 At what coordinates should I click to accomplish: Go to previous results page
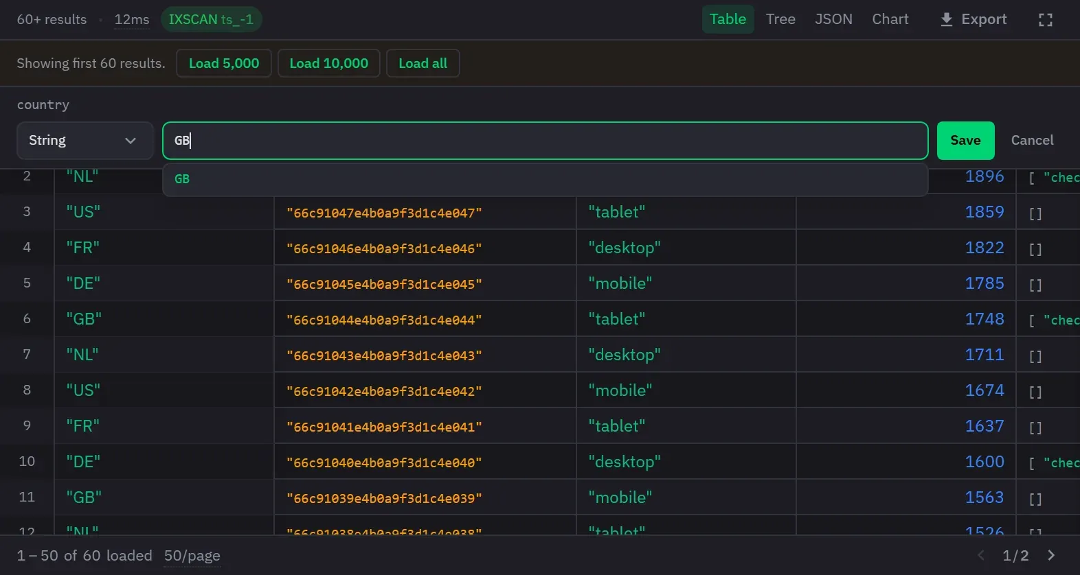click(x=981, y=555)
